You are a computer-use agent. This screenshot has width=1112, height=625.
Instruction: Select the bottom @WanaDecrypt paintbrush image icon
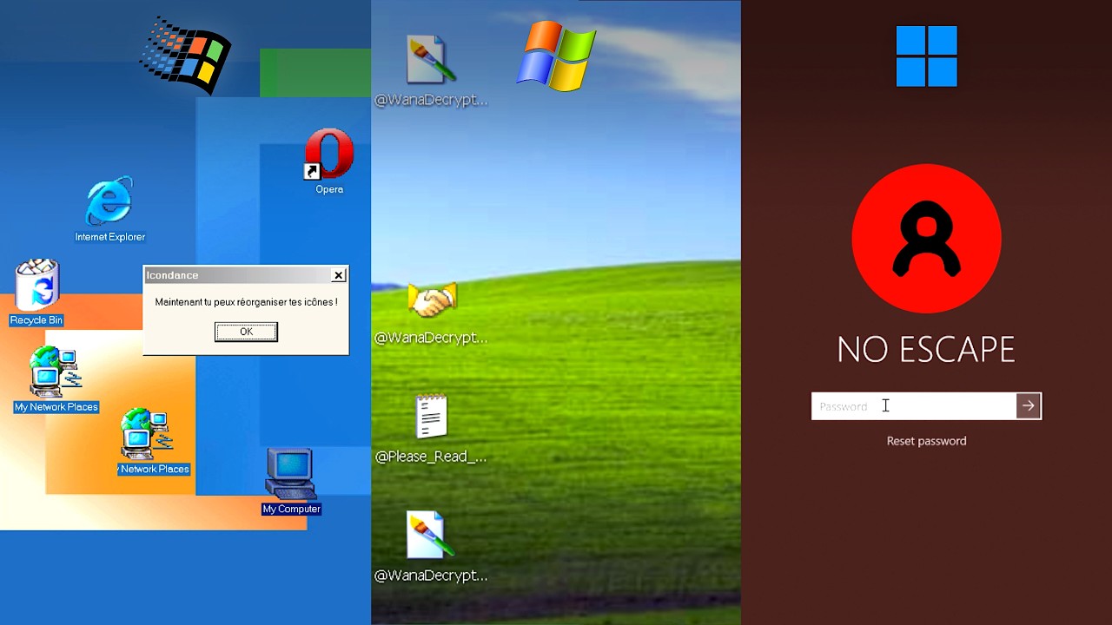coord(430,536)
